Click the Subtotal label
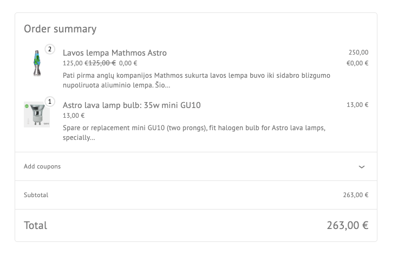Viewport: 398px width, 256px height. pos(36,195)
